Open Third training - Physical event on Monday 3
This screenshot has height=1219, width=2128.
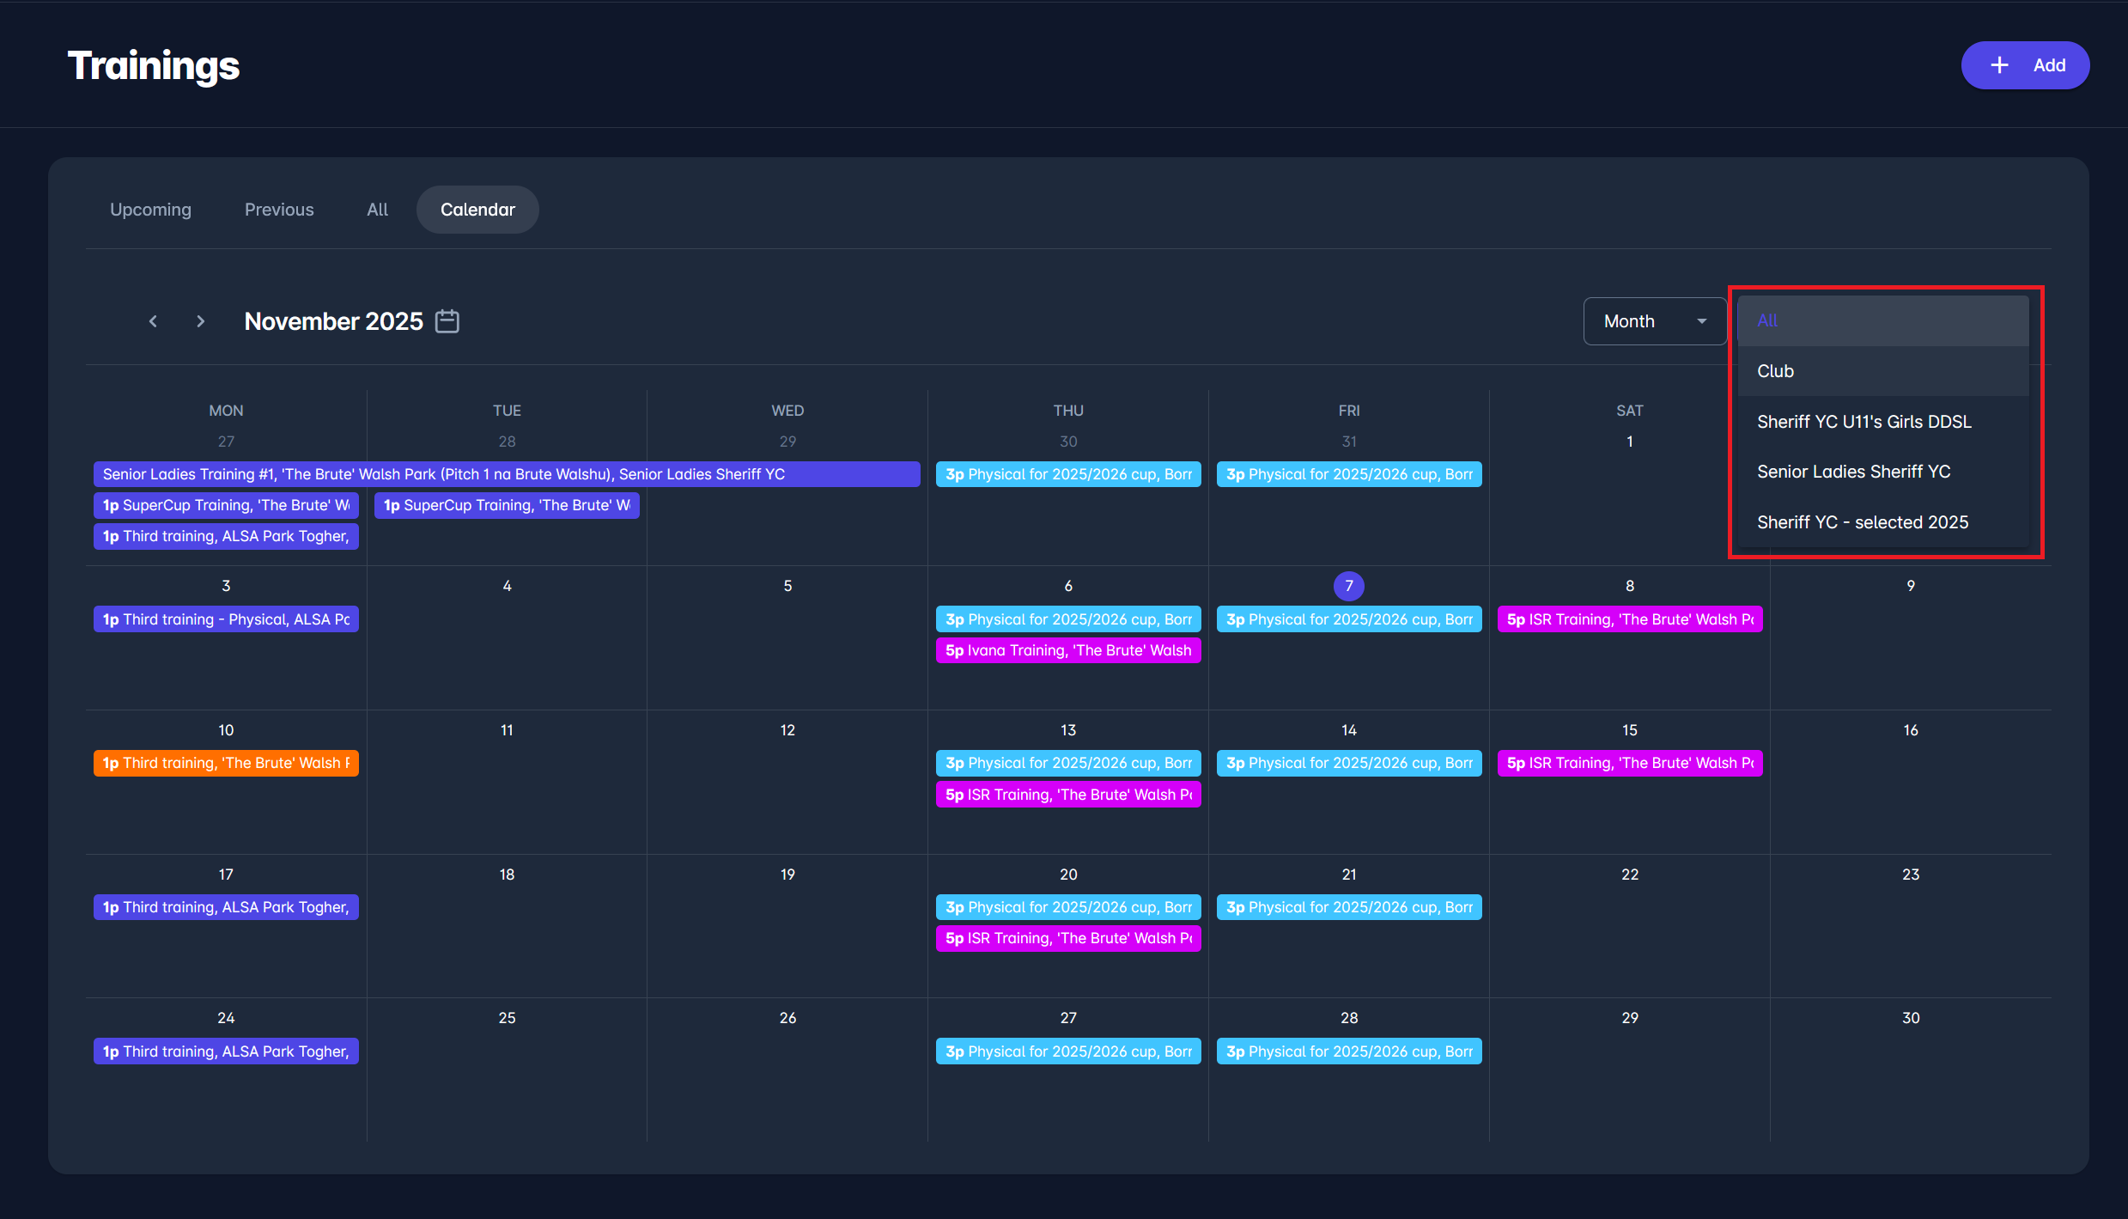coord(226,619)
